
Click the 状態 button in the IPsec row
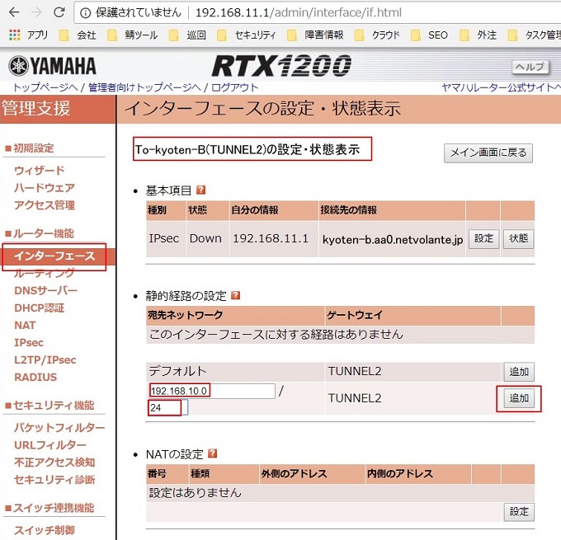[x=518, y=238]
